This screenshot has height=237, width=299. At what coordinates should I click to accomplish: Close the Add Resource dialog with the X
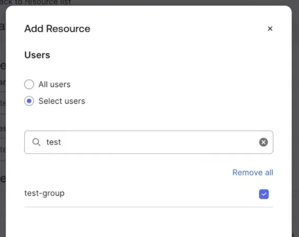(270, 29)
